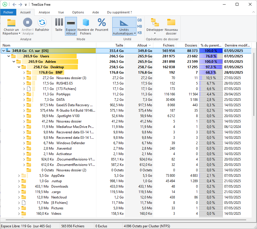Click the Videos folder icon
257x229 pixels.
[x=24, y=214]
